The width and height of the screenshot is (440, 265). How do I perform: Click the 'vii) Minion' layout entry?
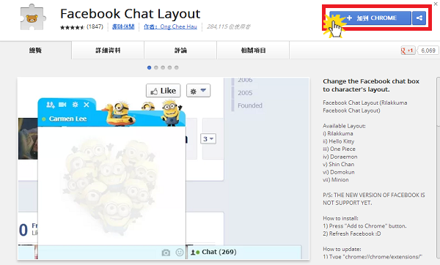point(336,180)
